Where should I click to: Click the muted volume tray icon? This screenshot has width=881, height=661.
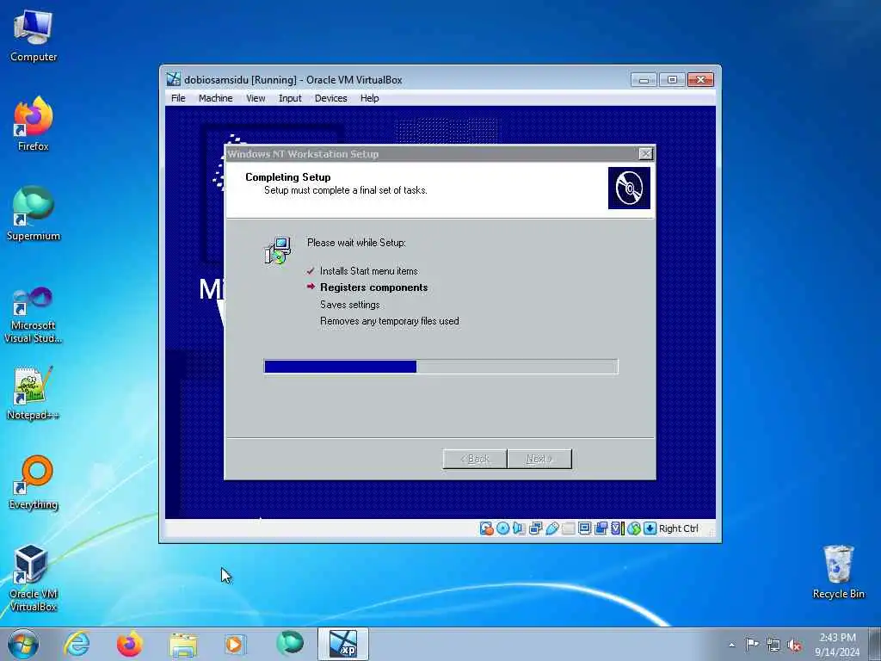point(794,645)
